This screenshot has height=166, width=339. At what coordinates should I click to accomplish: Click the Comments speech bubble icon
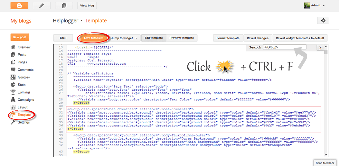click(13, 69)
